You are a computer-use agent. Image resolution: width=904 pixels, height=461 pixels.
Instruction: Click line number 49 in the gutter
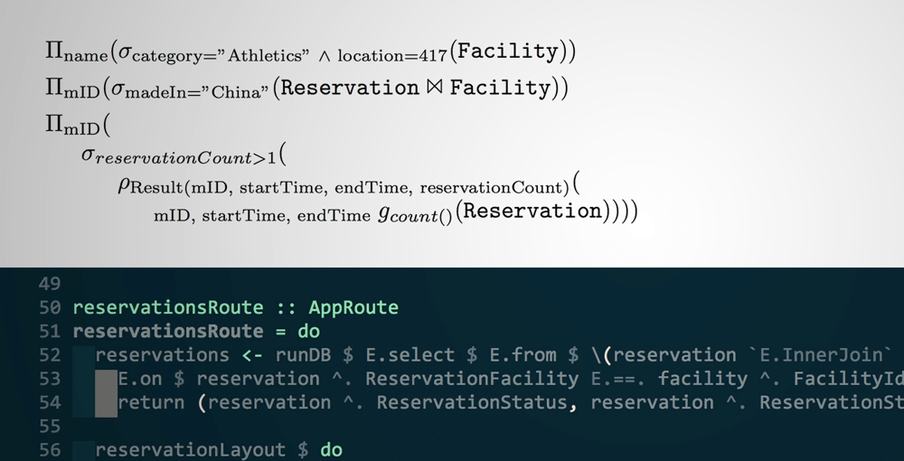point(50,284)
